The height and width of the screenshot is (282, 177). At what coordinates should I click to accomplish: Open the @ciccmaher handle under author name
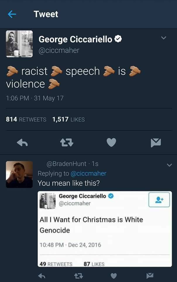coord(59,50)
